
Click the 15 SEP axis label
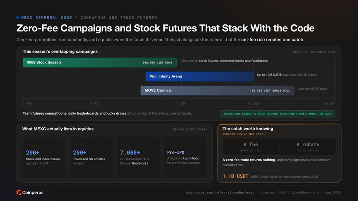pyautogui.click(x=253, y=104)
